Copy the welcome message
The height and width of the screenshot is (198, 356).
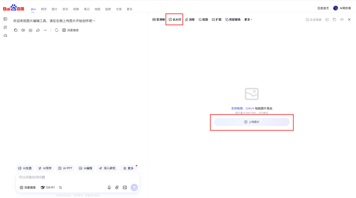[16, 30]
